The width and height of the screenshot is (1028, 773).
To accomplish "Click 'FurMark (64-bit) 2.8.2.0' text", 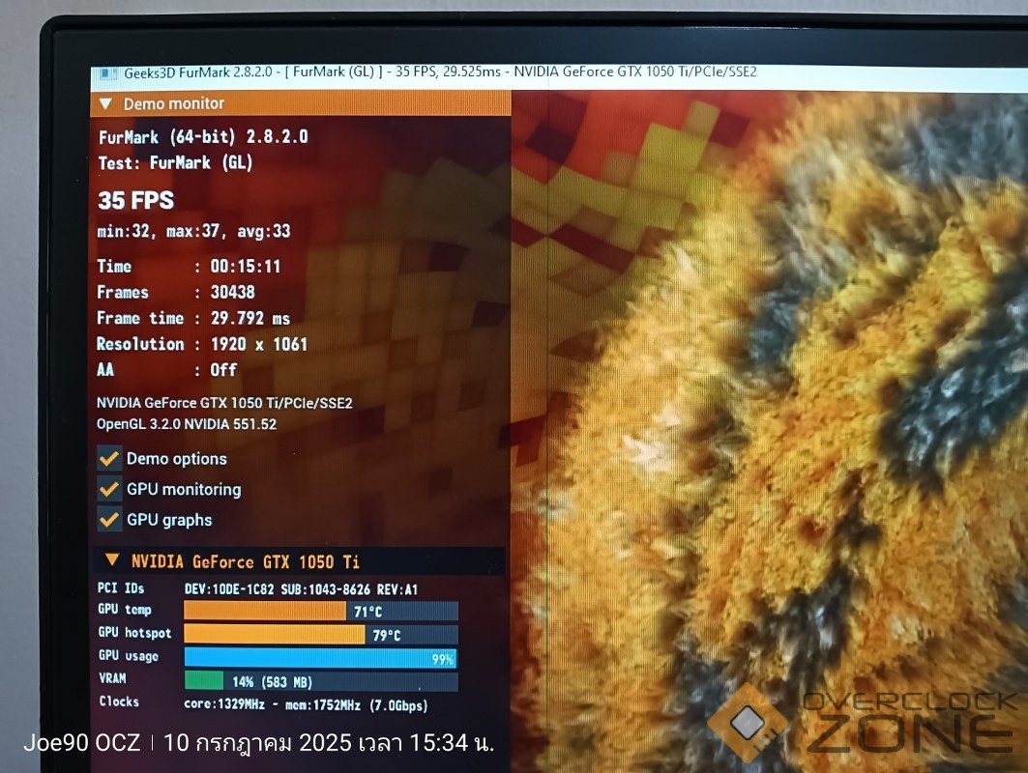I will tap(203, 137).
